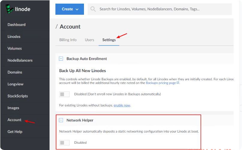
Task: Open Longview in the sidebar
Action: (x=15, y=84)
